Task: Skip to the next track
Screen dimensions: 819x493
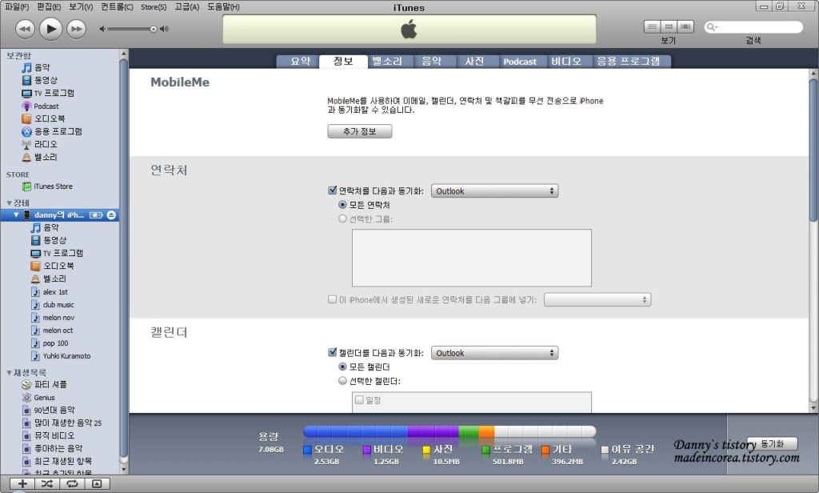Action: [x=77, y=29]
